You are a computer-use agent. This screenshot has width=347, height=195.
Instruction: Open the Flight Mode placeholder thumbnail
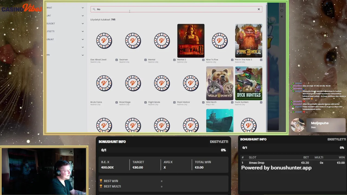pyautogui.click(x=162, y=83)
